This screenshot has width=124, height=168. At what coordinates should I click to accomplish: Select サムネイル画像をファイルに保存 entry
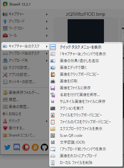tap(86, 102)
